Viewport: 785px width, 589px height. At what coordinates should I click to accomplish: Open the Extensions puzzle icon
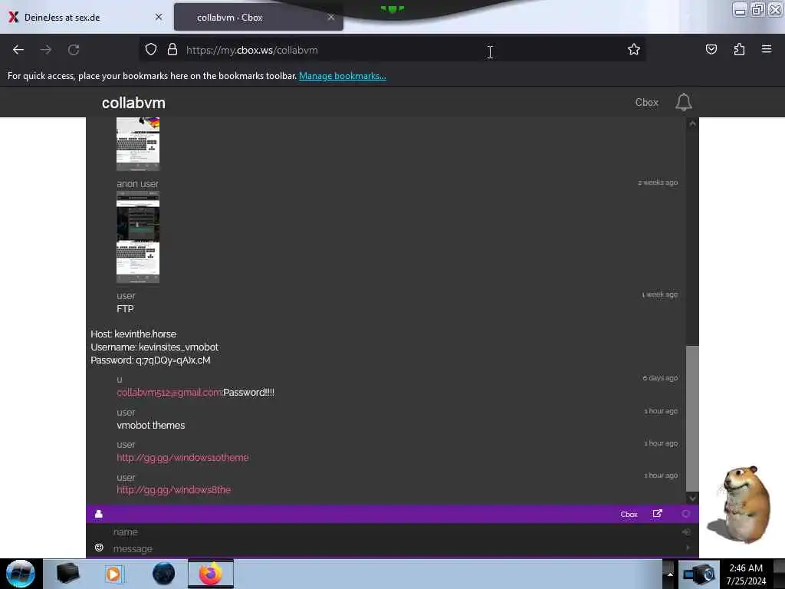pos(739,49)
